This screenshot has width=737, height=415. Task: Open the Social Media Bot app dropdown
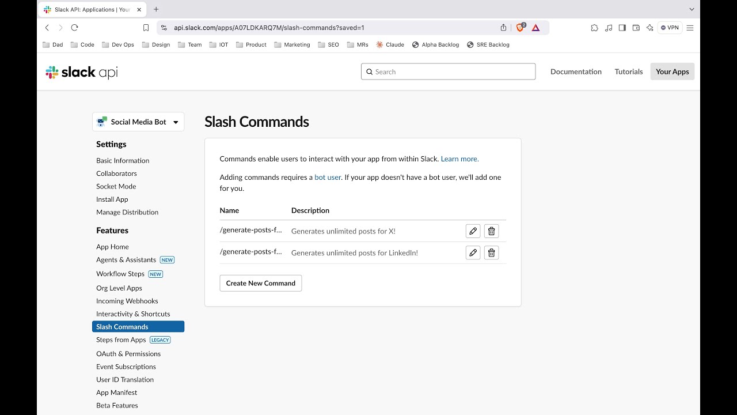tap(138, 122)
